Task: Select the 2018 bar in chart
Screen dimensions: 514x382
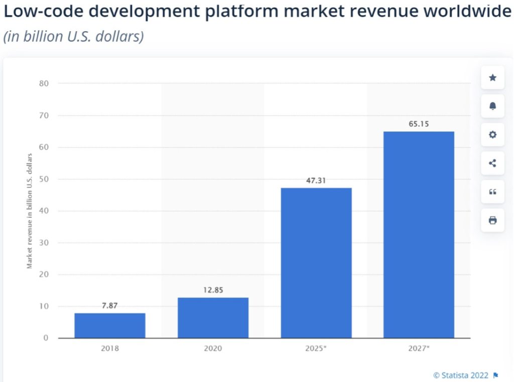Action: tap(110, 325)
